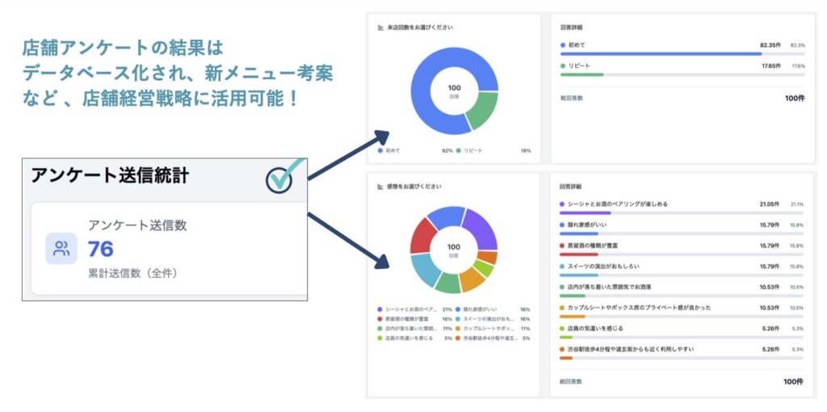Toggle the teal checkmark beside アンケート送信統計
This screenshot has height=412, width=827.
point(279,179)
